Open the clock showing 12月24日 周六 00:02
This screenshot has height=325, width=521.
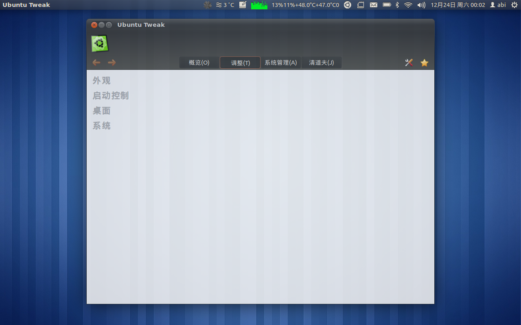tap(458, 5)
